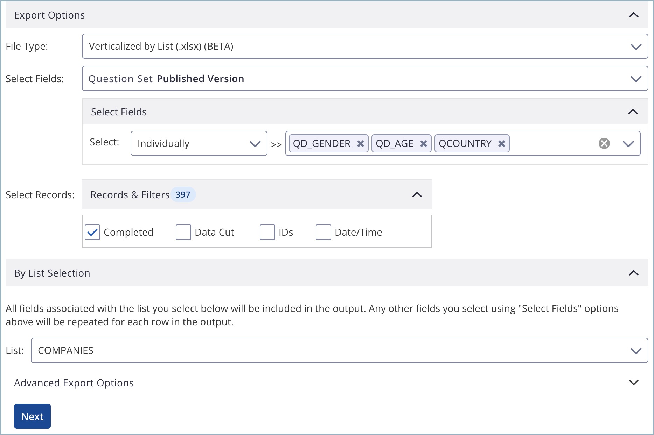Uncheck the Completed checkbox
Screen dimensions: 654x435
coord(92,232)
